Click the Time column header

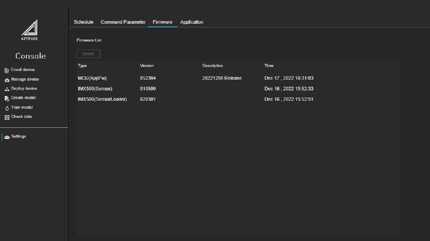tap(269, 66)
